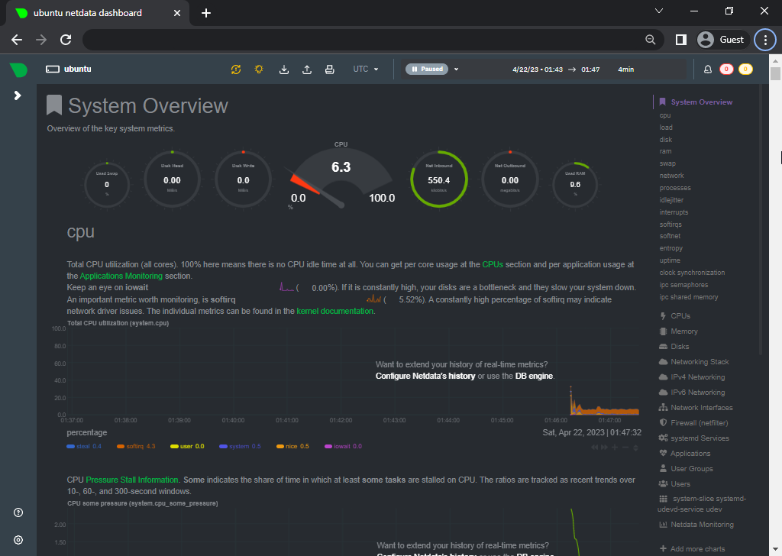782x556 pixels.
Task: Toggle the steal dimension in chart legend
Action: tap(84, 446)
